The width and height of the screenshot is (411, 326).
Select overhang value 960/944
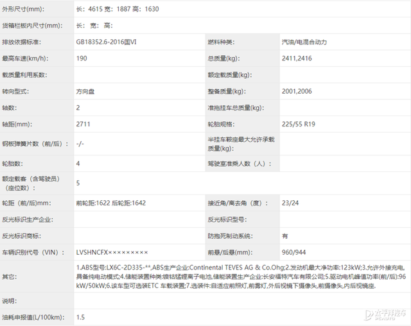[x=294, y=252]
